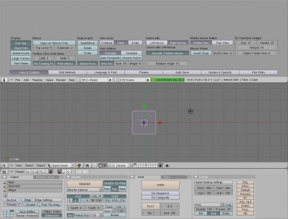
Task: Select Turntable view rotation
Action: tap(131, 53)
